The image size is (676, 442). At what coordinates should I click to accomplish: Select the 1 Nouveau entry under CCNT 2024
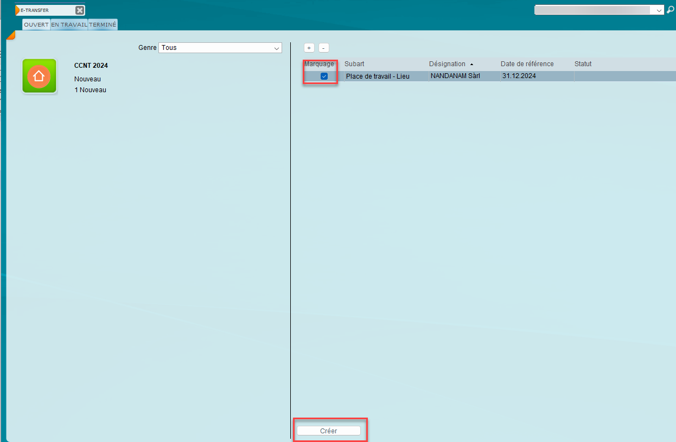coord(90,90)
